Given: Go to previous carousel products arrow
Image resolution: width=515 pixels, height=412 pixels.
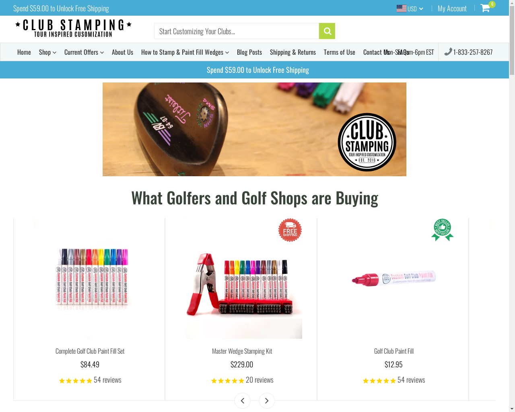Looking at the screenshot, I should [x=243, y=401].
